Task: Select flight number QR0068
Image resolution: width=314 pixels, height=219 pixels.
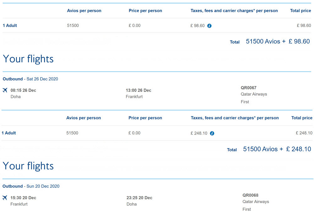Action: coord(250,195)
